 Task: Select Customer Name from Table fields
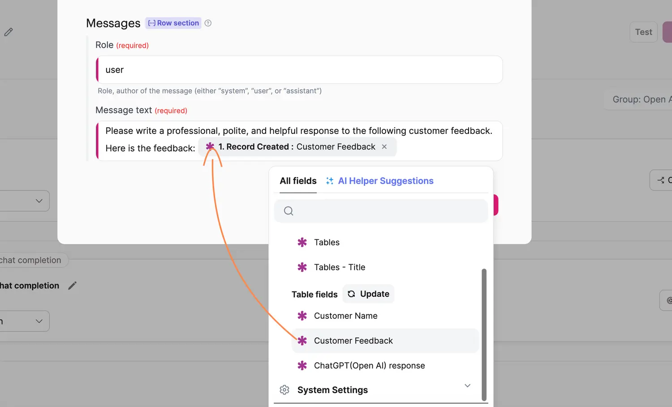point(345,316)
